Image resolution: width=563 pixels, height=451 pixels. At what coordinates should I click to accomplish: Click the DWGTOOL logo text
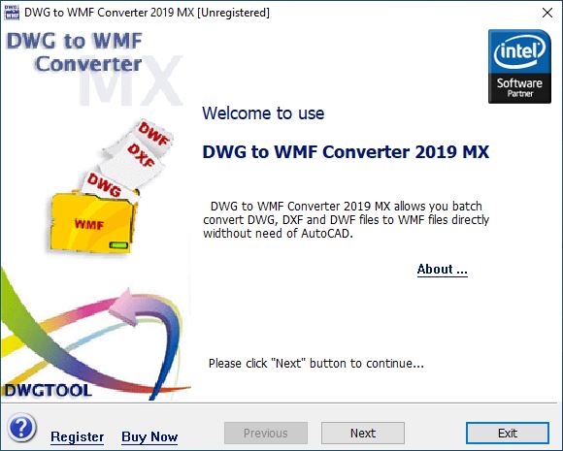click(x=48, y=390)
